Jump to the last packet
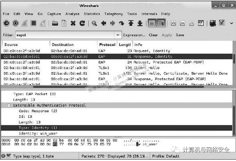 pyautogui.click(x=140, y=23)
